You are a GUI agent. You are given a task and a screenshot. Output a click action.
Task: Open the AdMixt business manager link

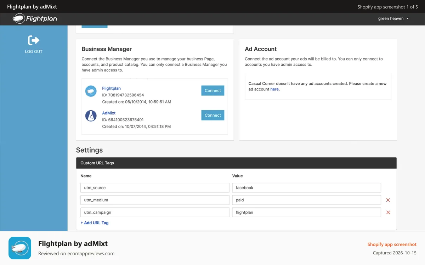pos(109,113)
